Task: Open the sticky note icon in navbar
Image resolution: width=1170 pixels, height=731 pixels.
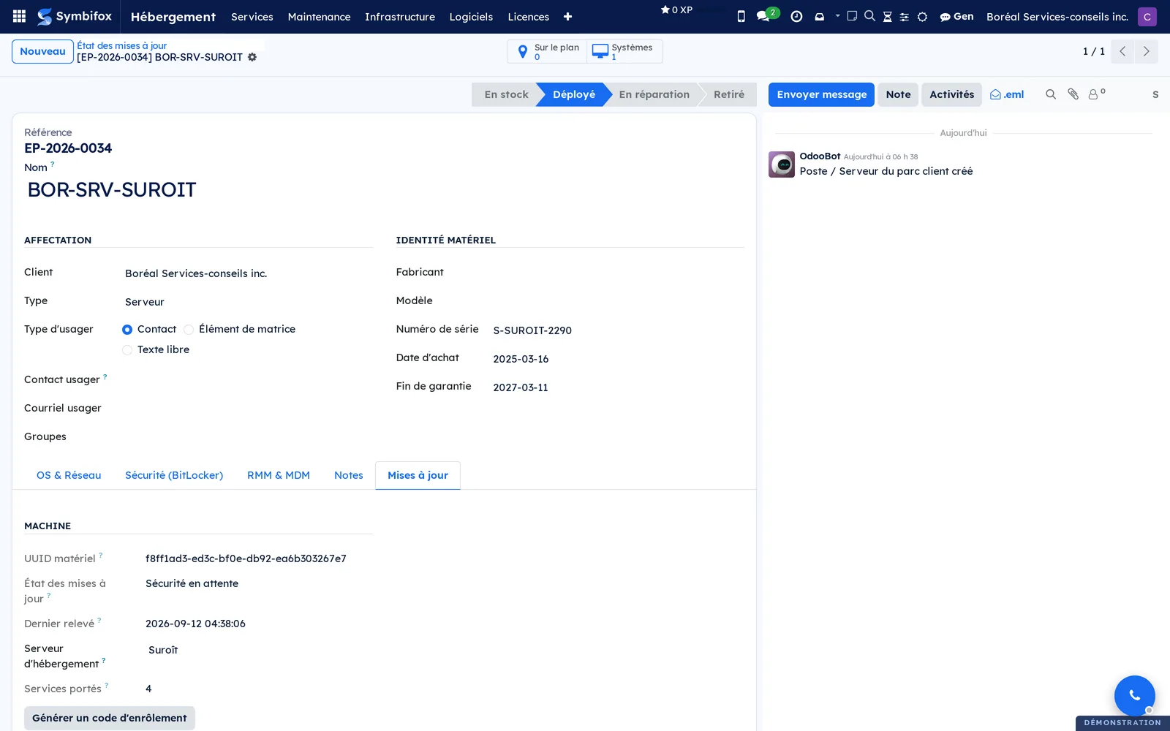Action: [852, 15]
